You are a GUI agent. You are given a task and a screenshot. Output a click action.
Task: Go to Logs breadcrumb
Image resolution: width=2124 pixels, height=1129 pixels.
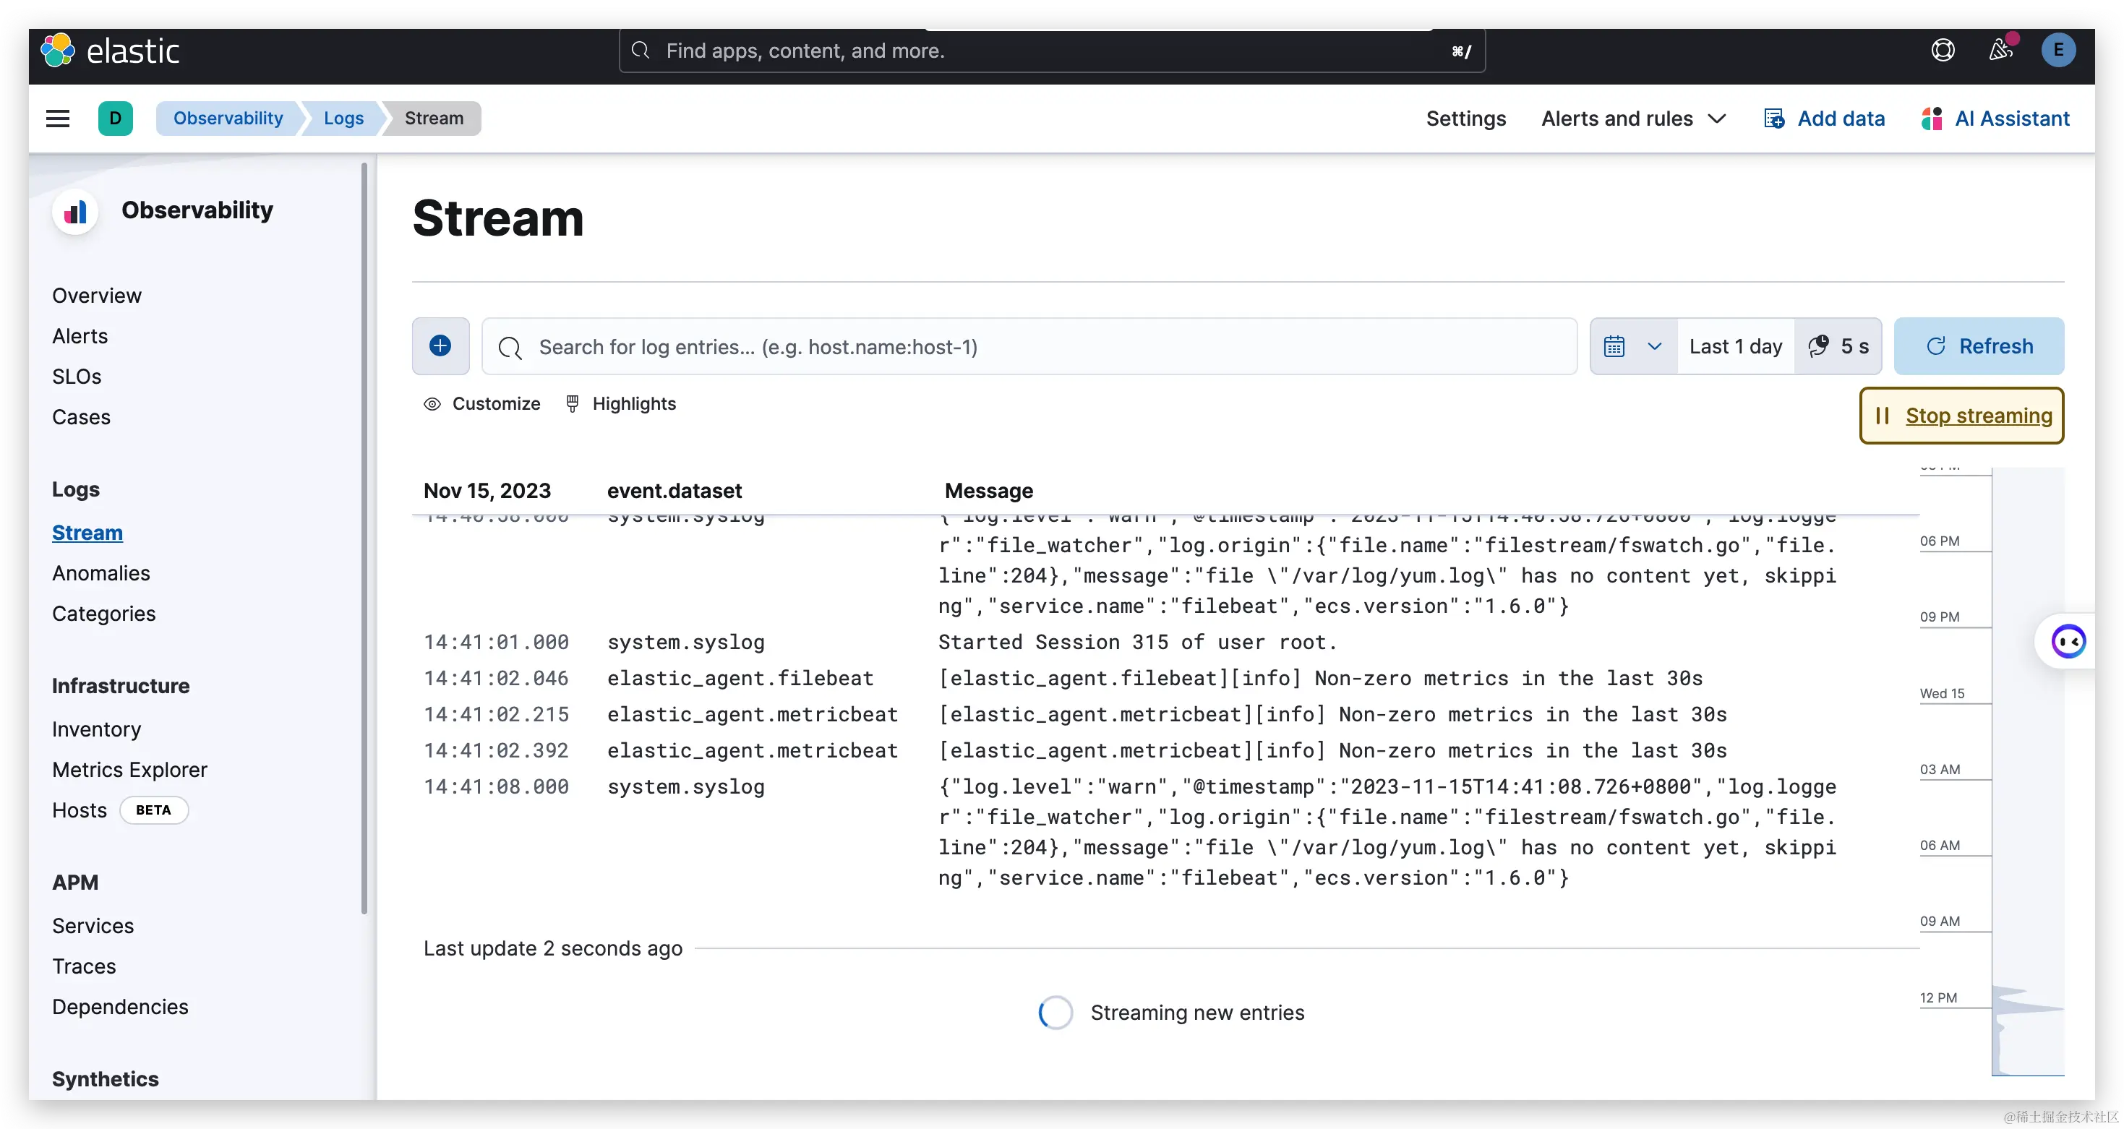pos(343,119)
